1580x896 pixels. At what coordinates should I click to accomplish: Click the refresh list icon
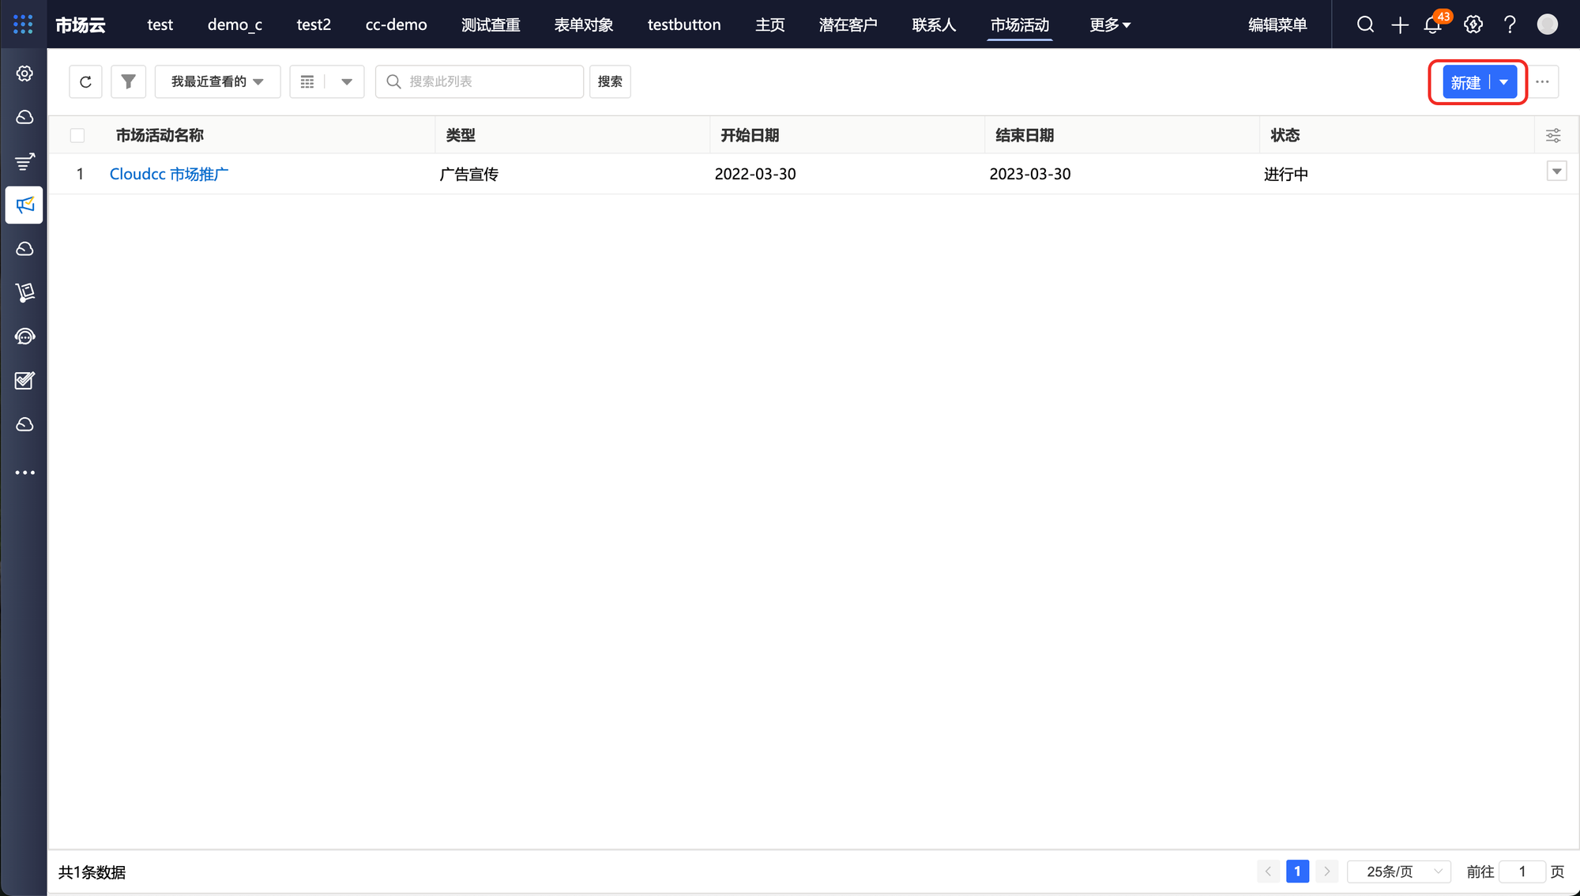tap(85, 81)
